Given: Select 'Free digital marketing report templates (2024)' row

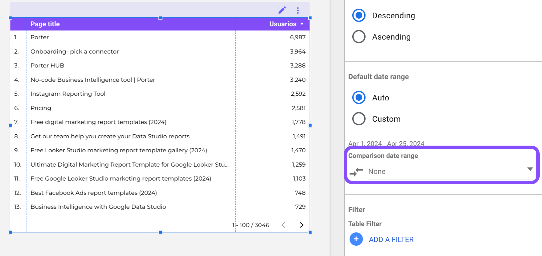Looking at the screenshot, I should pyautogui.click(x=99, y=122).
